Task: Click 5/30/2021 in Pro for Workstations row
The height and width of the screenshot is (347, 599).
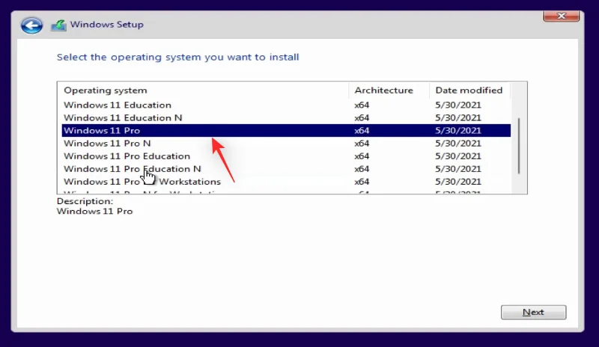Action: pos(458,182)
